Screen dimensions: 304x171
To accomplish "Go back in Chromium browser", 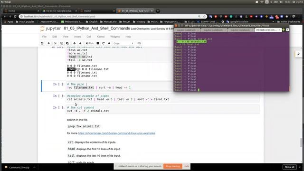I will [x=5, y=17].
